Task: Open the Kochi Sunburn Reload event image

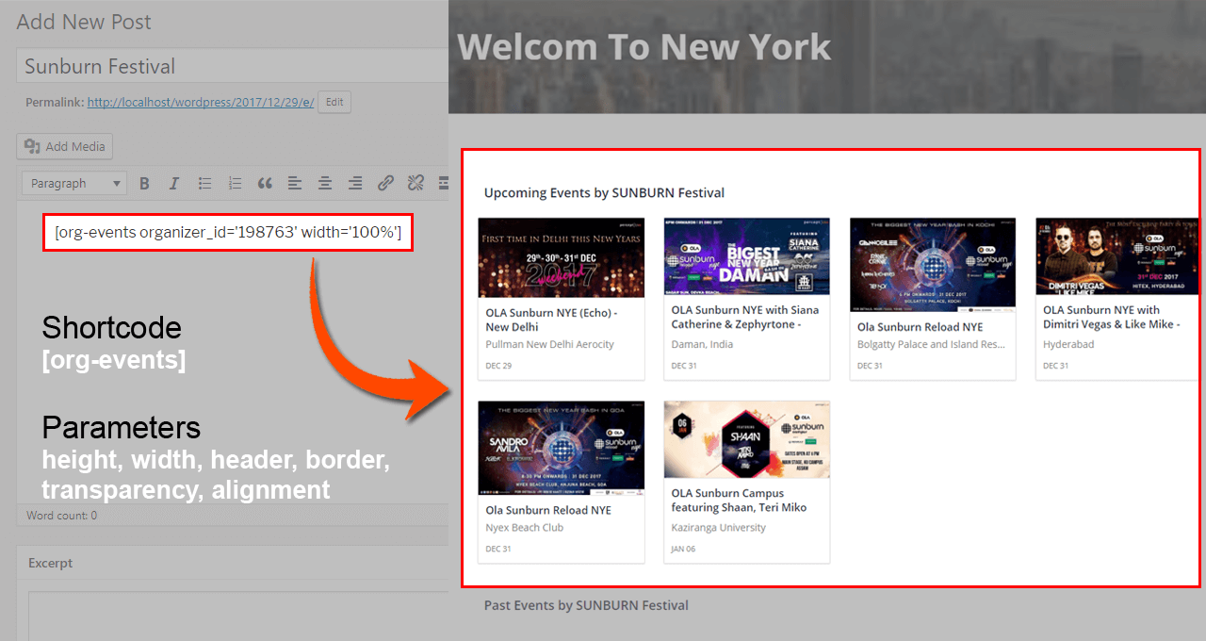Action: 932,265
